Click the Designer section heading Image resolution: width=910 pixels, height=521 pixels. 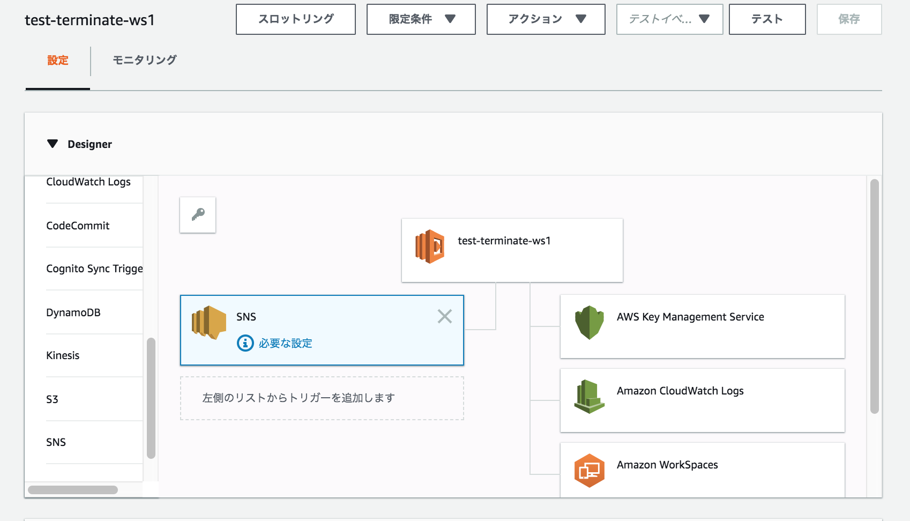click(x=90, y=144)
